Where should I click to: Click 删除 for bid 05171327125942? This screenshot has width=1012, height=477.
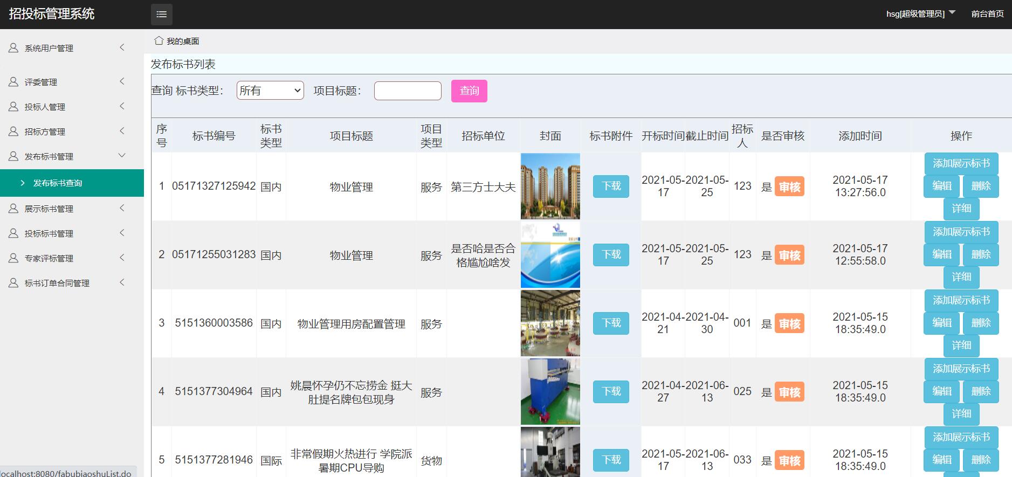click(x=981, y=186)
